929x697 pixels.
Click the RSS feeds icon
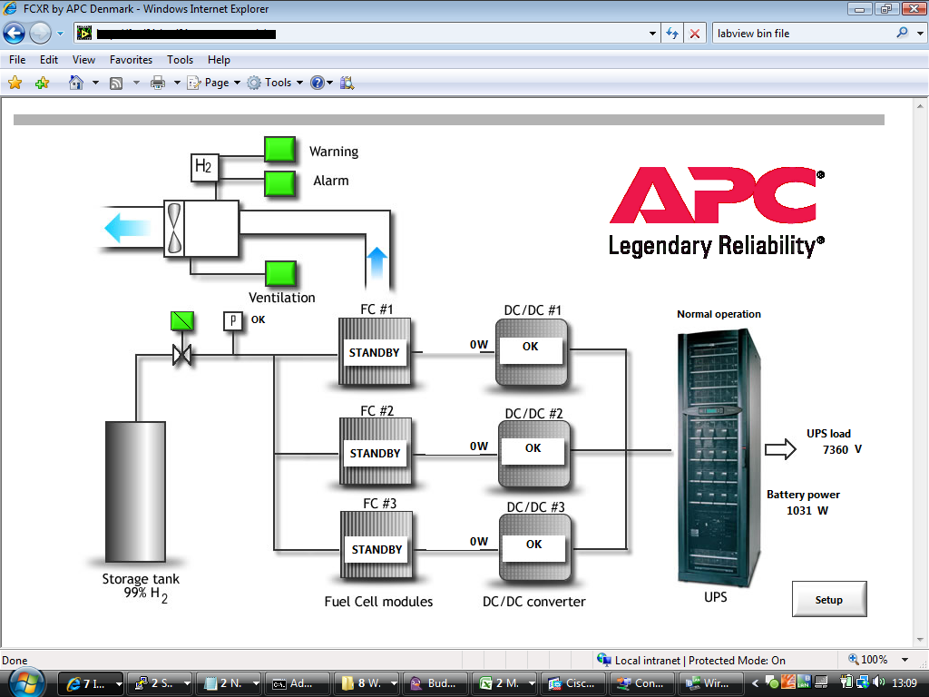coord(116,83)
